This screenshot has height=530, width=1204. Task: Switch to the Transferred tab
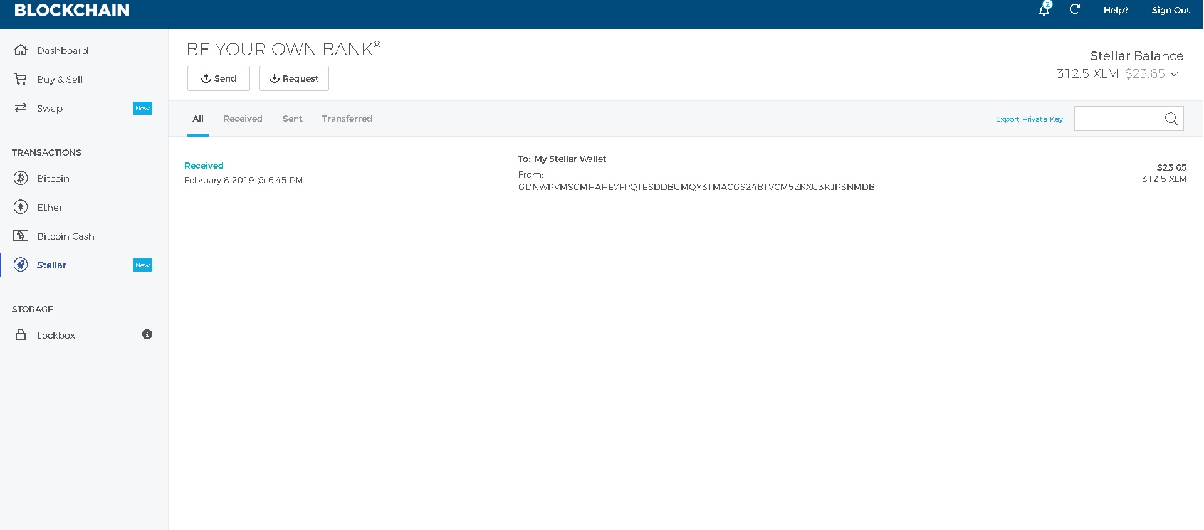tap(347, 119)
